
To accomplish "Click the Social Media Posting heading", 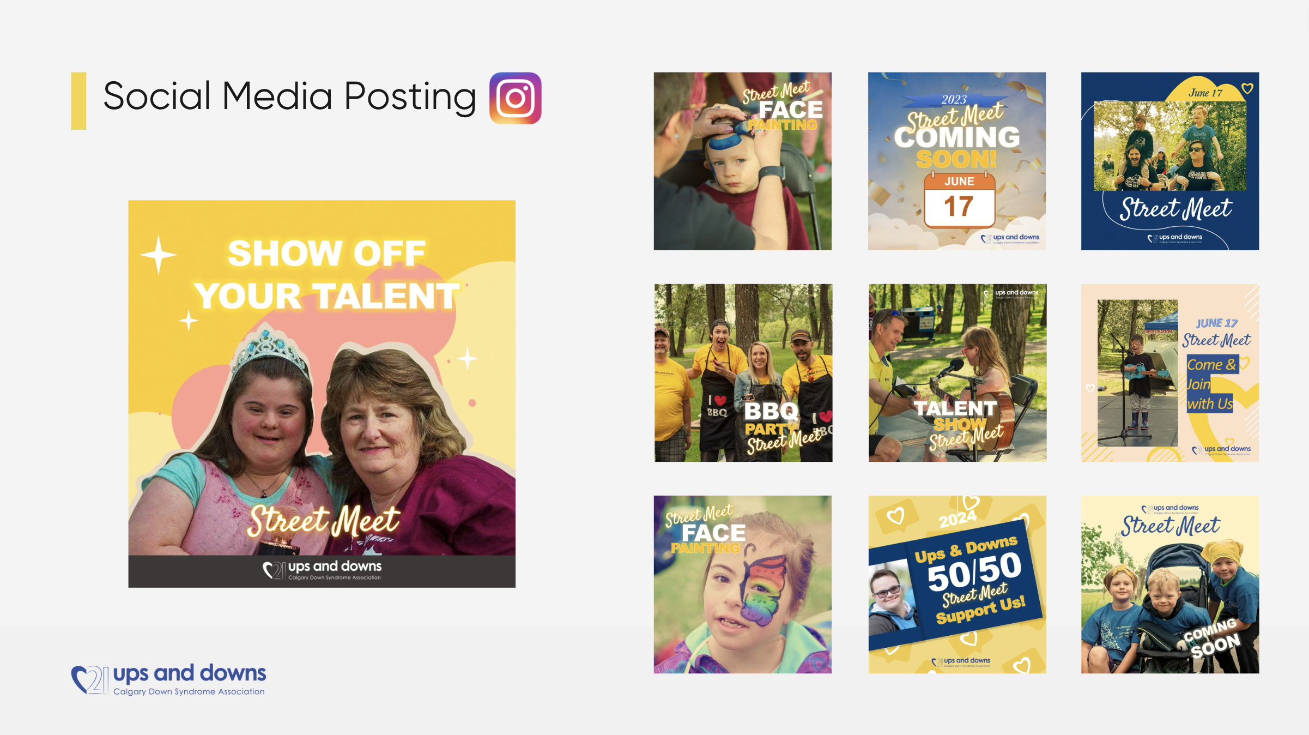I will pyautogui.click(x=290, y=97).
